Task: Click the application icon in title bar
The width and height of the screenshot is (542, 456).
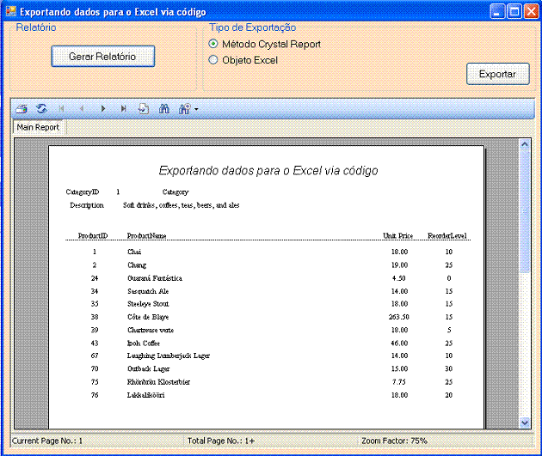Action: coord(11,11)
